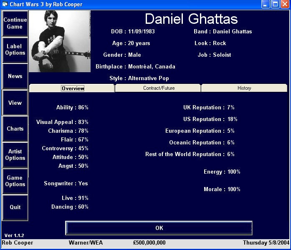Click the Band value Daniel Ghattas
The width and height of the screenshot is (291, 250).
coord(233,32)
